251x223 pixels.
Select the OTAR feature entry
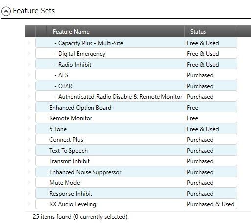tap(136, 86)
